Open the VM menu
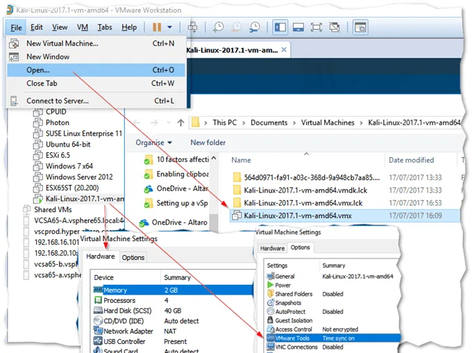 (x=82, y=27)
